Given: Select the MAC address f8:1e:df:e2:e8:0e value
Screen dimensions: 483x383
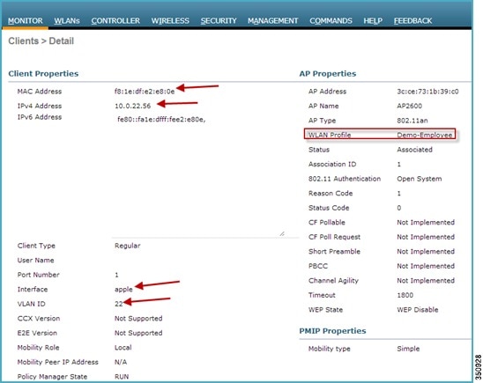Looking at the screenshot, I should coord(145,92).
